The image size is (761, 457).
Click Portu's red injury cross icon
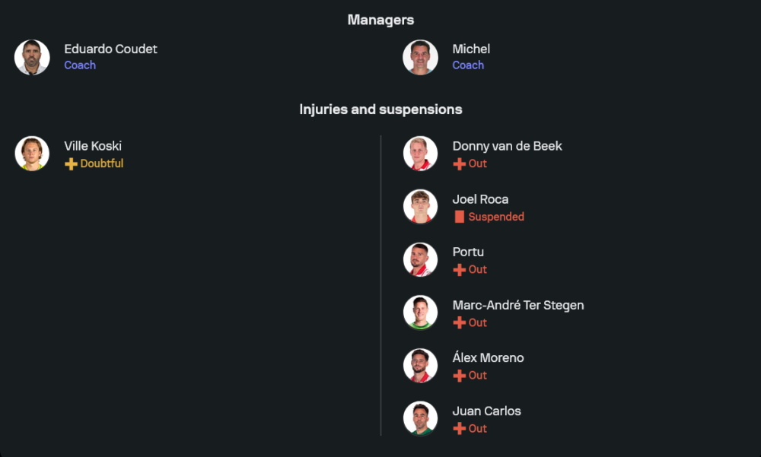[x=459, y=270]
